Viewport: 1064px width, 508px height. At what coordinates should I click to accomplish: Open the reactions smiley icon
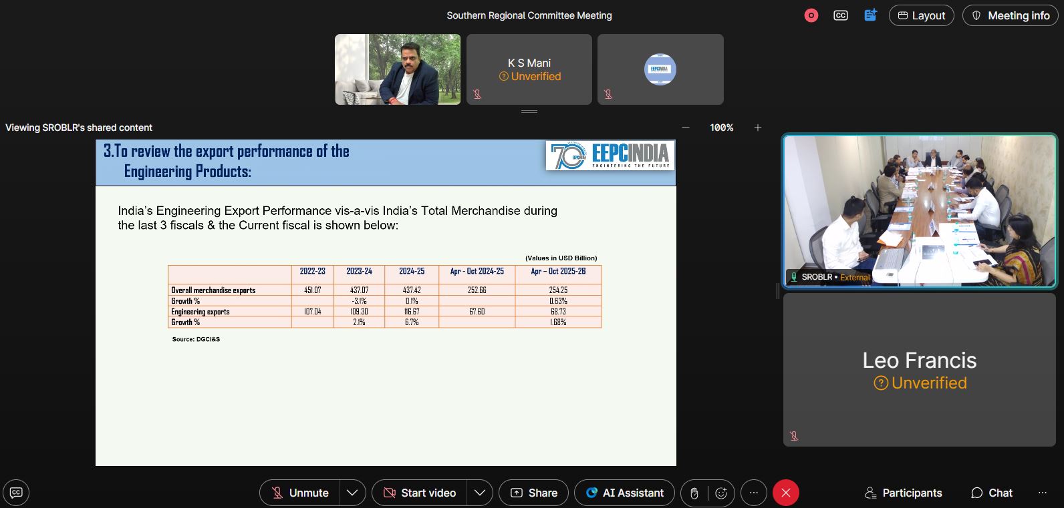[721, 493]
